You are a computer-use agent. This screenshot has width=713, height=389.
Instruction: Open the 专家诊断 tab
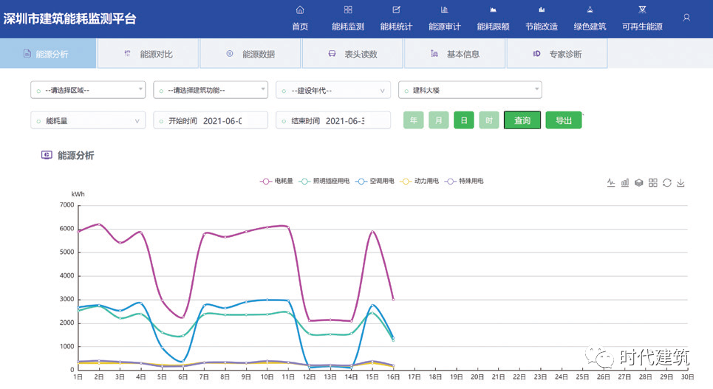pyautogui.click(x=557, y=54)
